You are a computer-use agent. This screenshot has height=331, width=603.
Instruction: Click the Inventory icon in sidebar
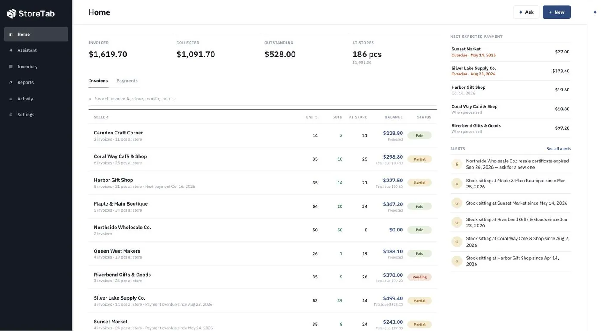[11, 67]
